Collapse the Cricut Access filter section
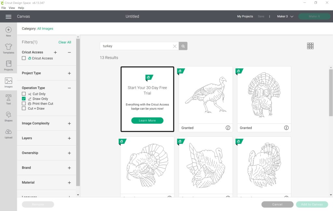This screenshot has height=211, width=333. [69, 52]
